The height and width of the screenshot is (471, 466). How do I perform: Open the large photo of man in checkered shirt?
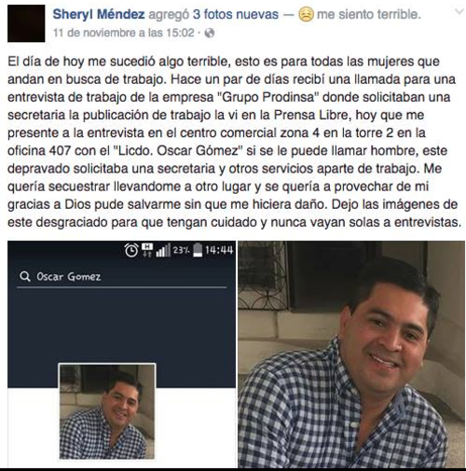[x=351, y=354]
